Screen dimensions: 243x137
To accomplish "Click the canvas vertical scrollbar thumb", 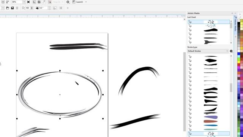I will coord(185,92).
